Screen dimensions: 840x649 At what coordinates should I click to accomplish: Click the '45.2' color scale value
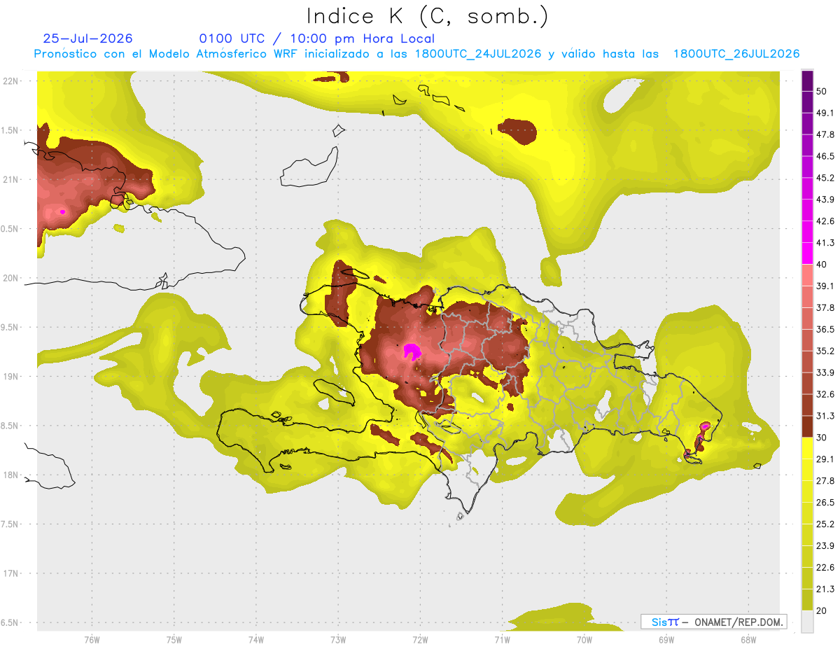(825, 178)
